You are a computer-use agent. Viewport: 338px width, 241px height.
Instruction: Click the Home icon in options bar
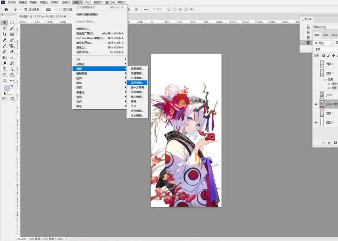point(6,9)
